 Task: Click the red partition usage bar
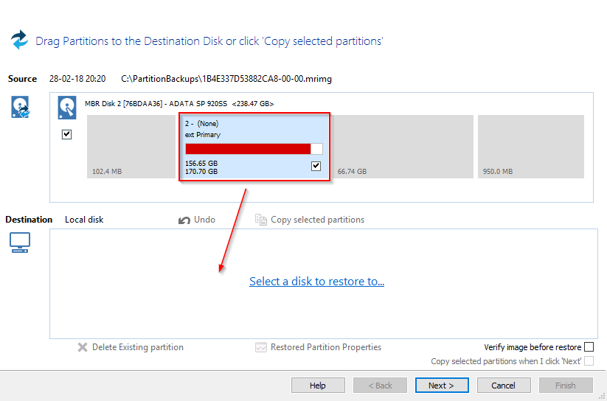tap(249, 149)
